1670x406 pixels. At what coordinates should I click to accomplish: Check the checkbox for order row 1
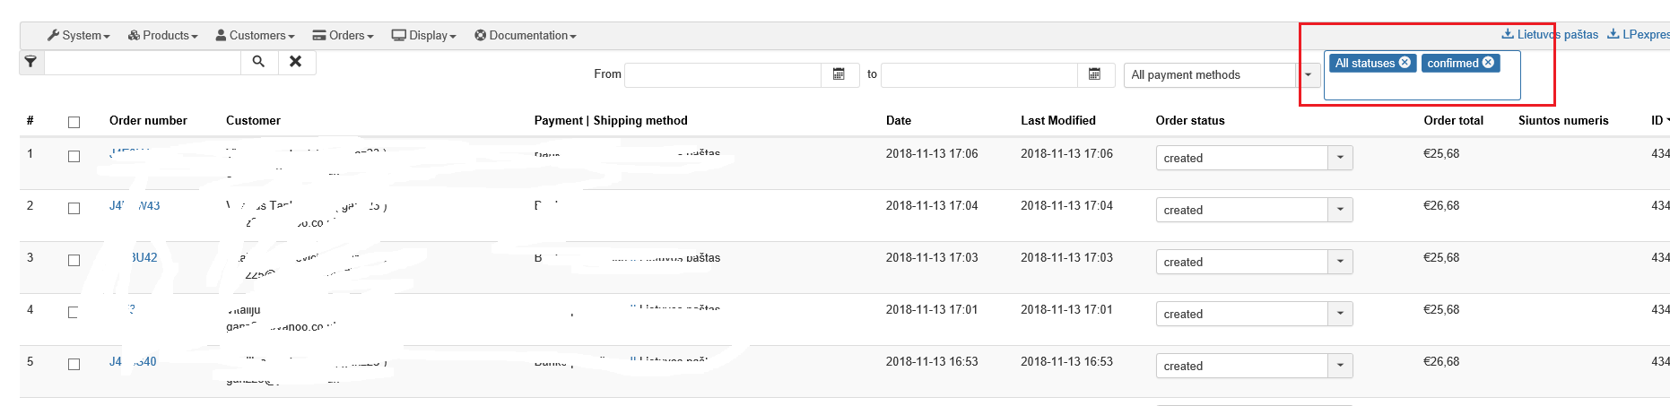tap(74, 156)
